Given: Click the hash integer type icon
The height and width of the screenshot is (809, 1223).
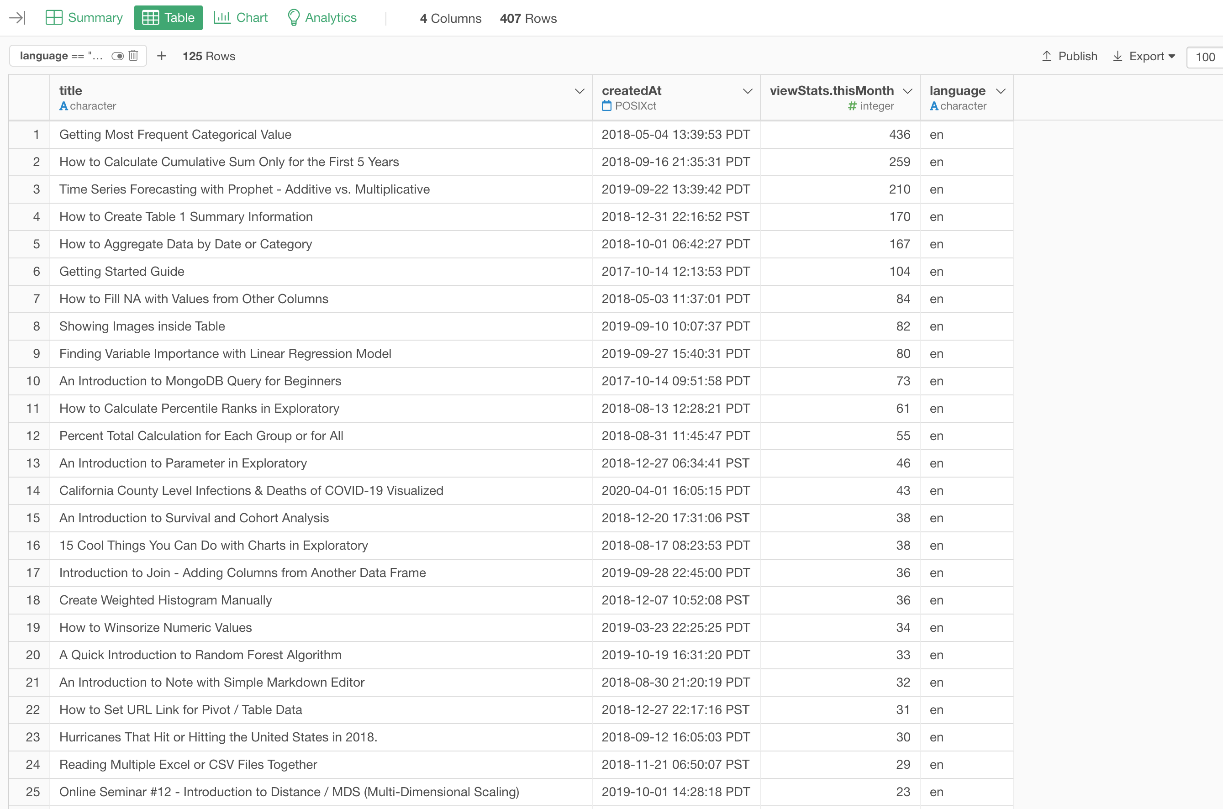Looking at the screenshot, I should click(x=852, y=106).
